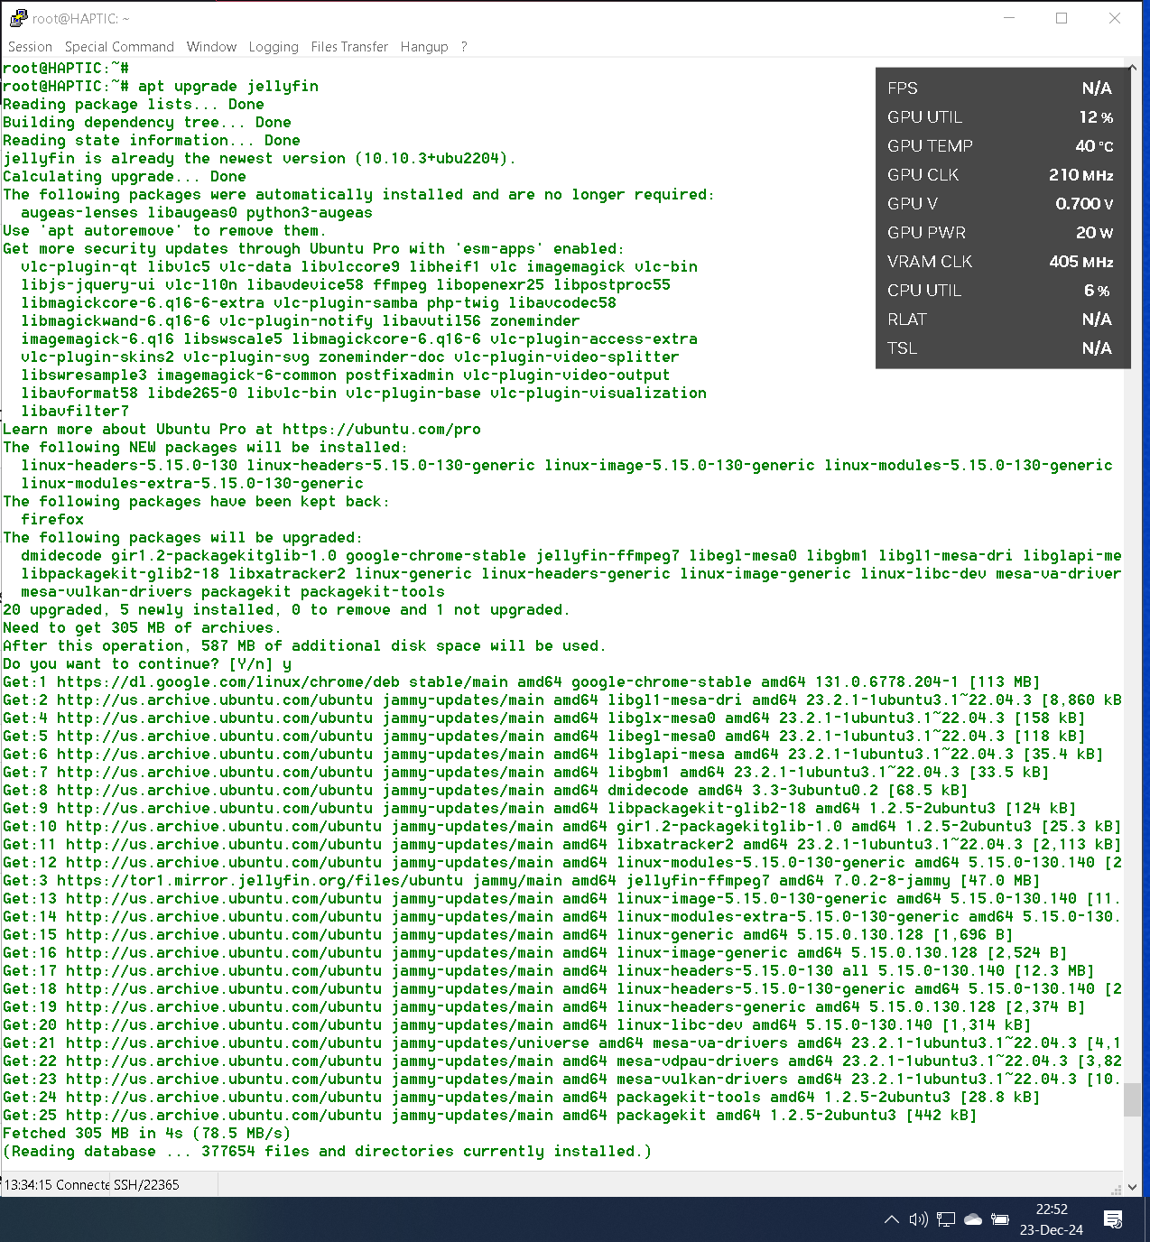The height and width of the screenshot is (1242, 1150).
Task: Click the terminal scrollbar thumb
Action: [x=1132, y=1100]
